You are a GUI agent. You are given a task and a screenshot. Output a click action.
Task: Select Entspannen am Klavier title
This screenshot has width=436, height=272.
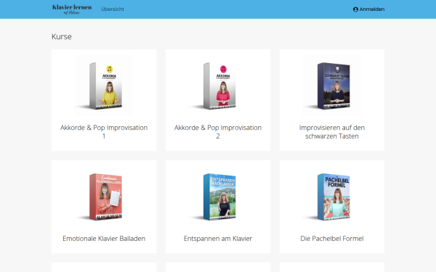(x=218, y=239)
